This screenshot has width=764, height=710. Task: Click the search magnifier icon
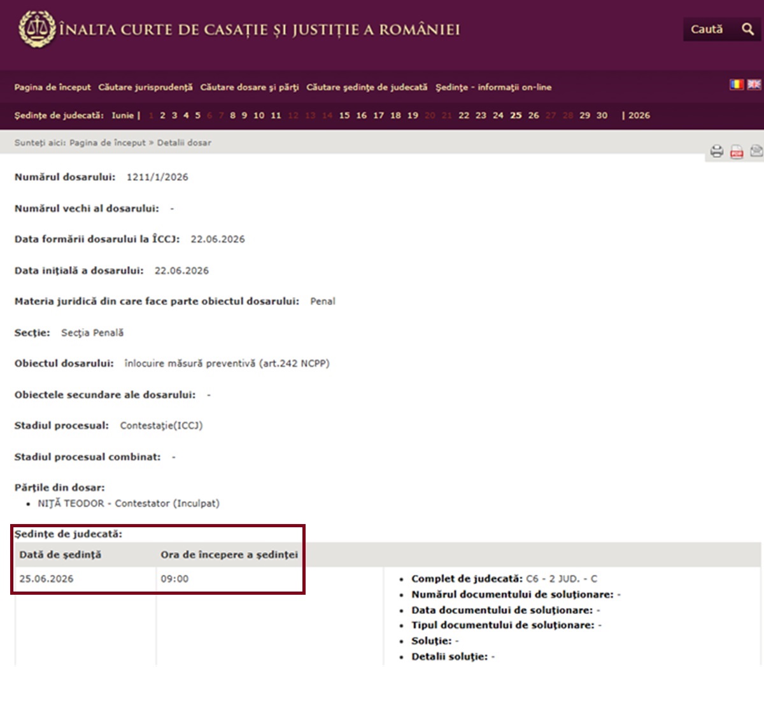[x=747, y=29]
